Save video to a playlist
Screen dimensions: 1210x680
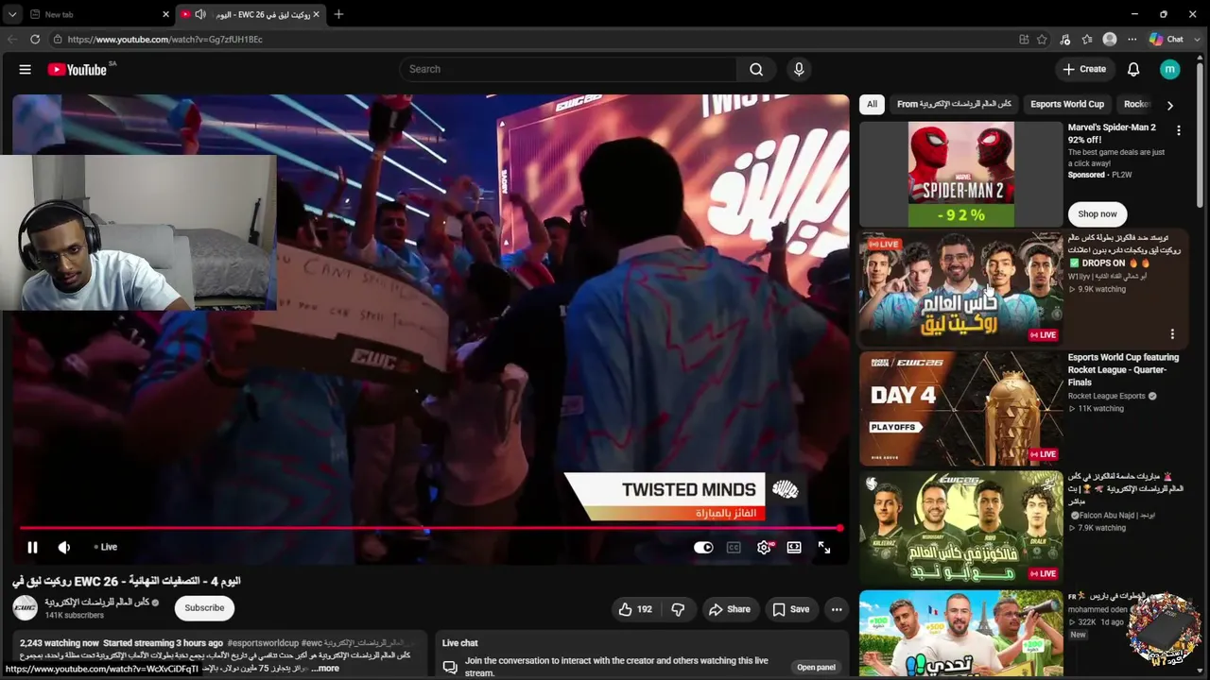coord(791,609)
